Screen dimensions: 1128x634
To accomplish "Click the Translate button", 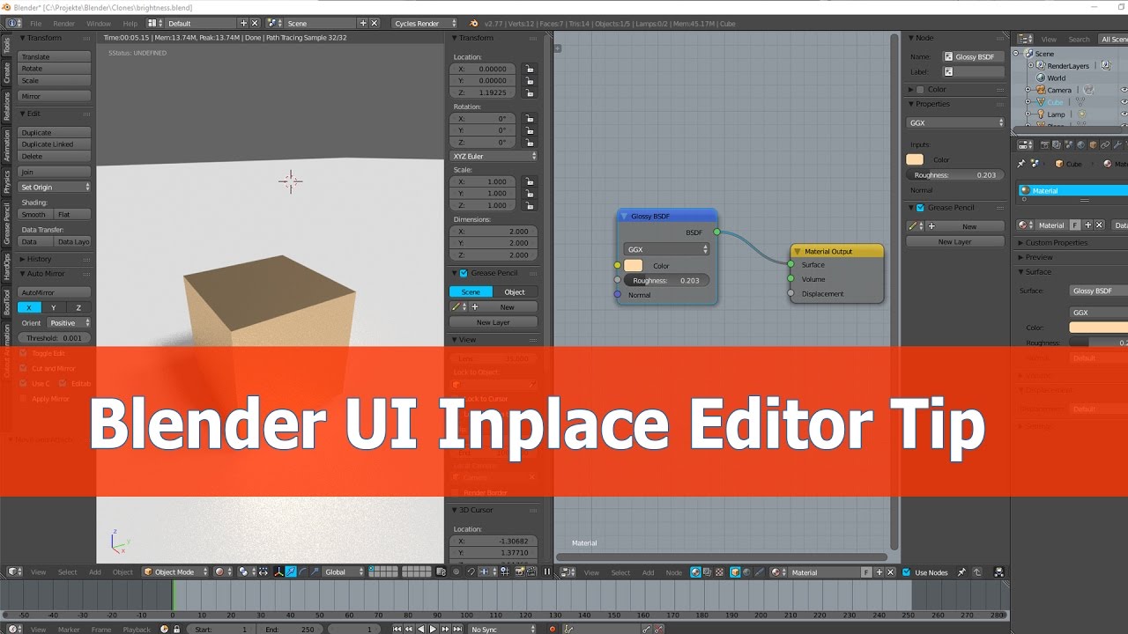I will [55, 56].
